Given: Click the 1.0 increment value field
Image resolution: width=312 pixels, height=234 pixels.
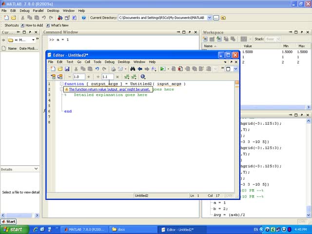Looking at the screenshot, I should pyautogui.click(x=79, y=77).
